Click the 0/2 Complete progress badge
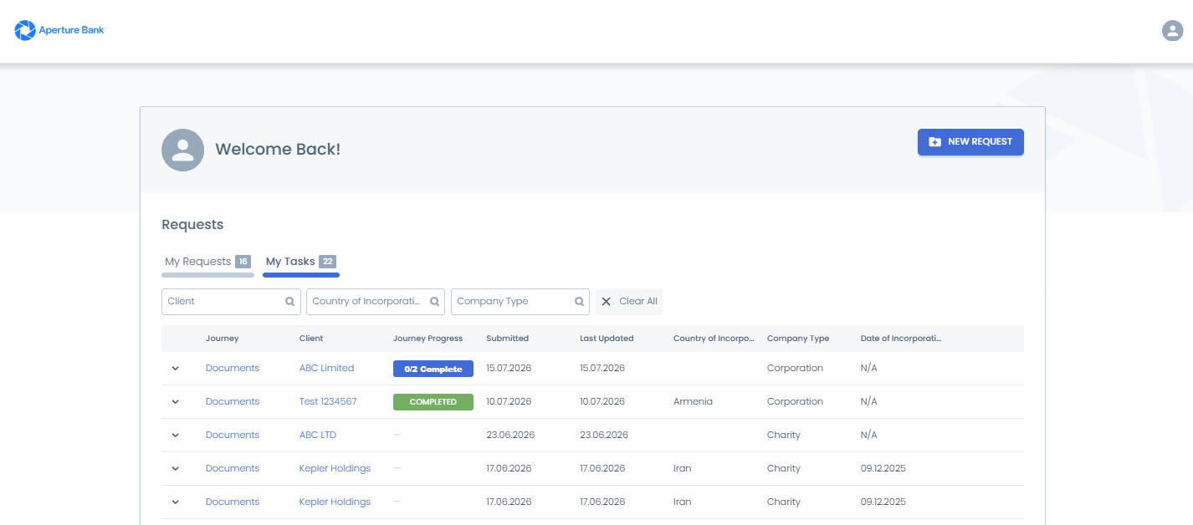 coord(433,369)
